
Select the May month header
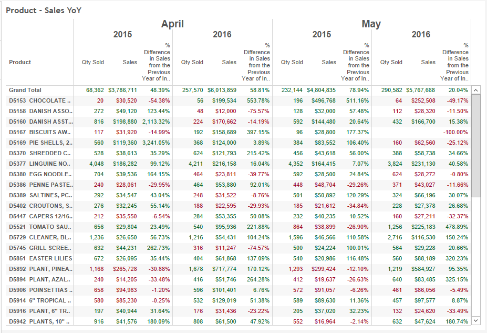pos(371,24)
